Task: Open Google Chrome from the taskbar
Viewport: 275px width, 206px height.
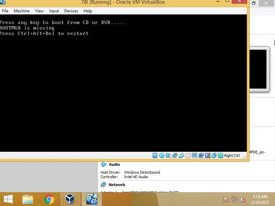Action: pyautogui.click(x=49, y=199)
